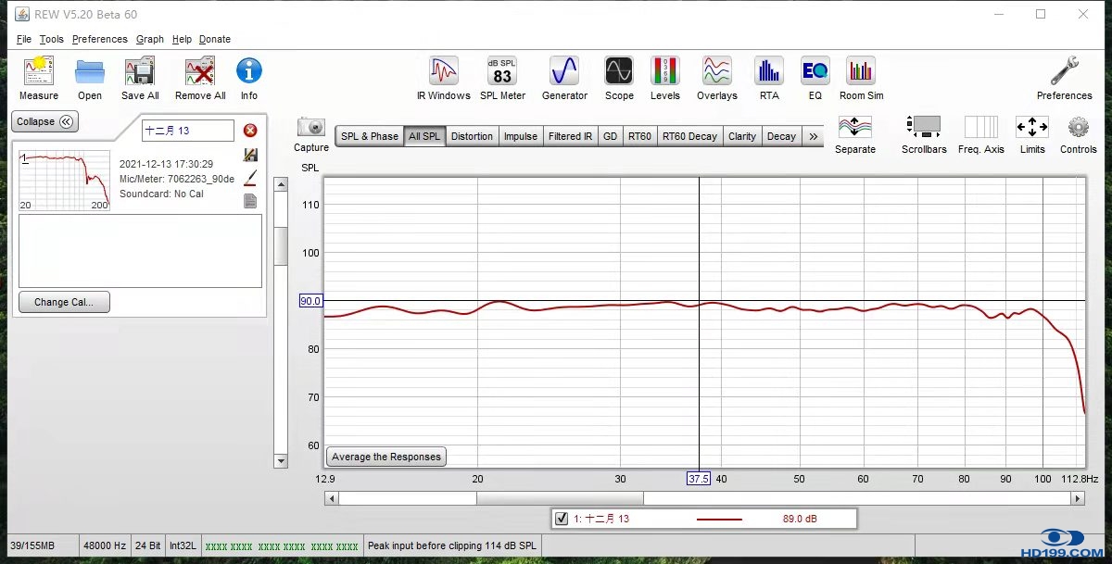Screen dimensions: 1112x564
Task: Open the SPL Meter tool
Action: tap(502, 72)
